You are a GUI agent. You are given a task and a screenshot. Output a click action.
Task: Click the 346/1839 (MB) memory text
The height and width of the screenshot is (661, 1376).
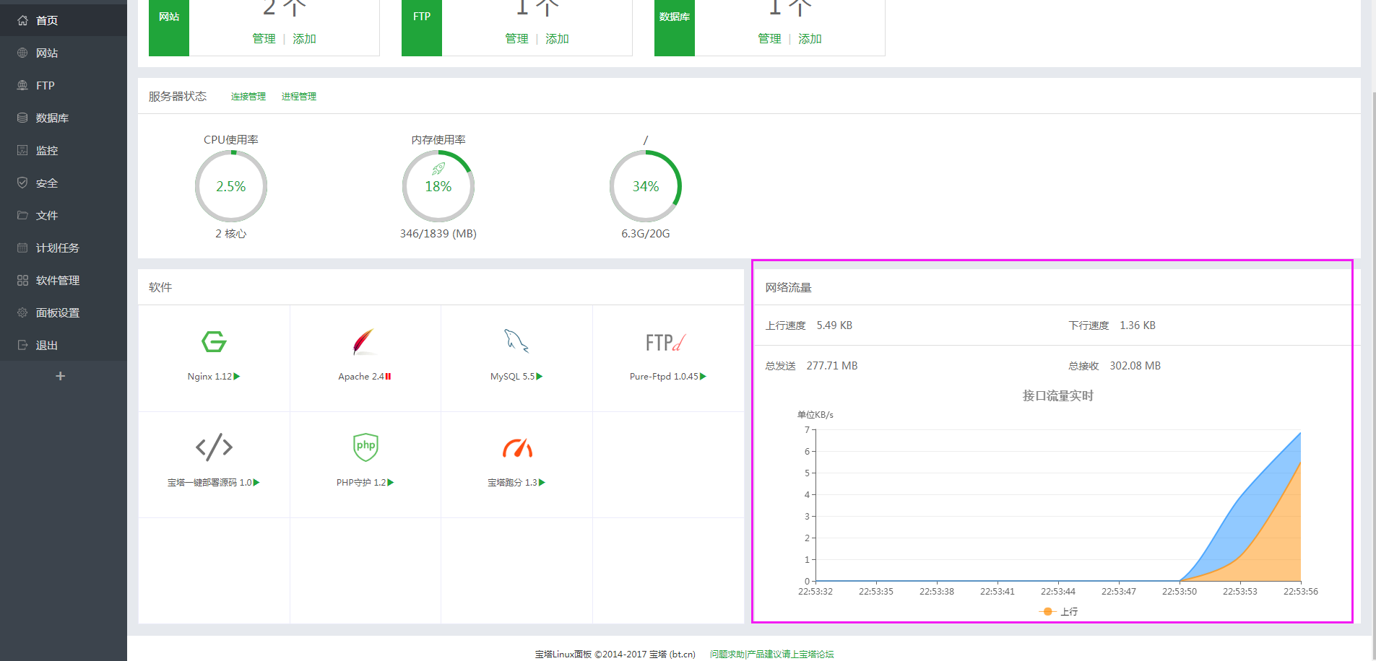438,234
